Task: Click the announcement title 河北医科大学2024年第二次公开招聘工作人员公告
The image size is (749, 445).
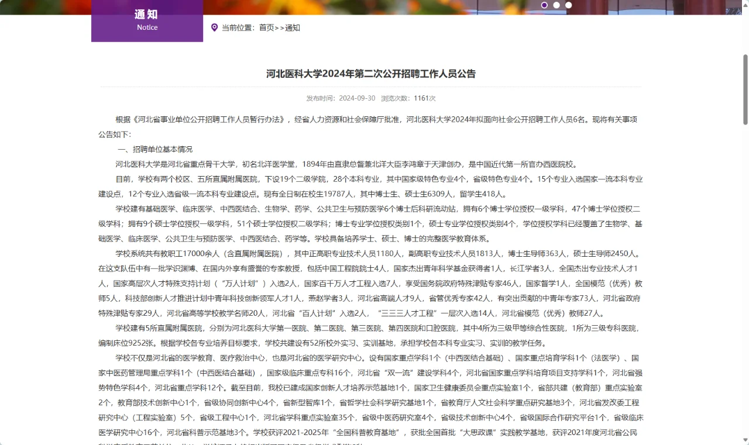Action: pyautogui.click(x=371, y=74)
